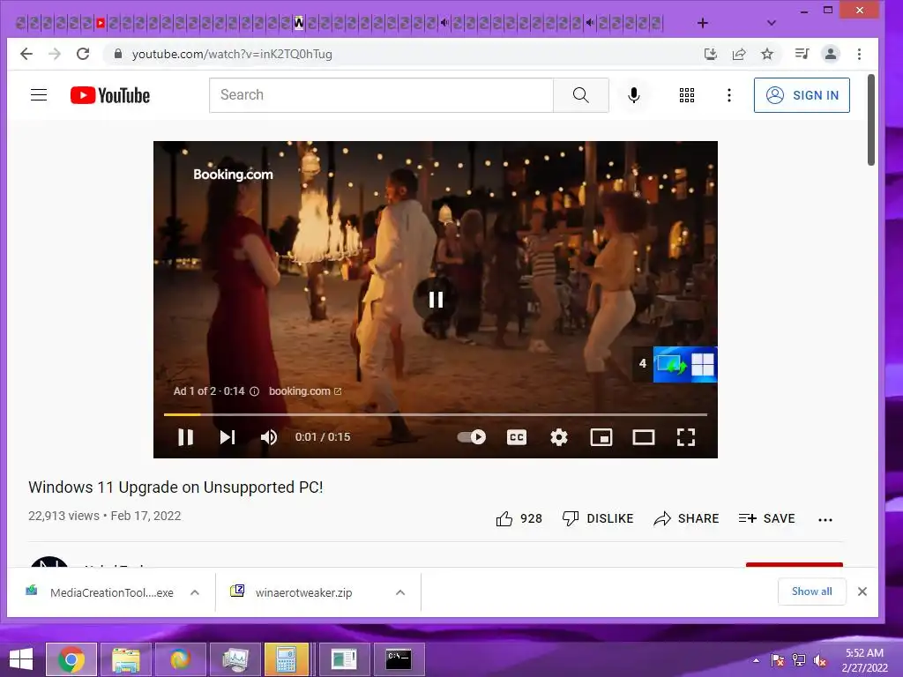The image size is (903, 677).
Task: Click the DISLIKE button
Action: tap(598, 518)
